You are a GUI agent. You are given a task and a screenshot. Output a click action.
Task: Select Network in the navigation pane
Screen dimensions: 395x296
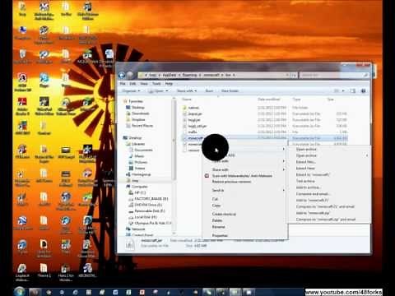(138, 229)
